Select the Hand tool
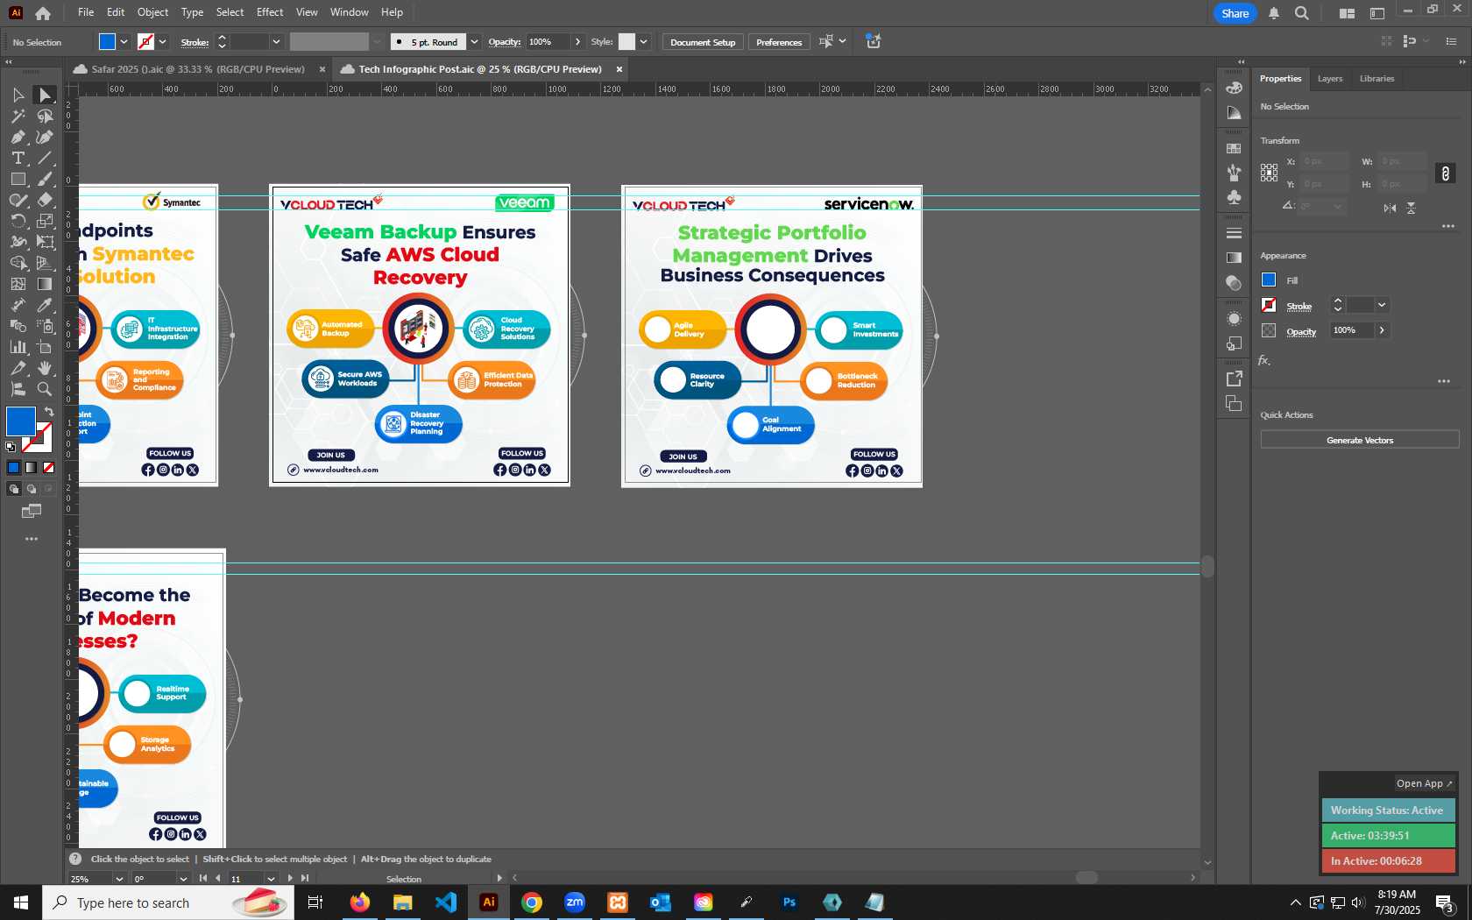This screenshot has height=920, width=1472. [x=45, y=368]
